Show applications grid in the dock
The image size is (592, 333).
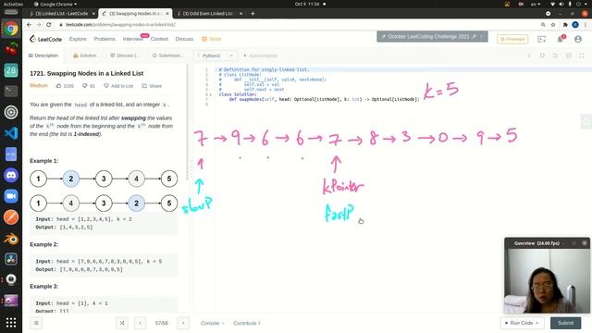point(11,323)
